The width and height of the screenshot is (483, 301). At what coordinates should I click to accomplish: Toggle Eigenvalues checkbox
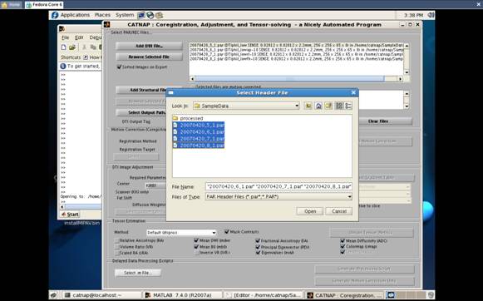(258, 253)
